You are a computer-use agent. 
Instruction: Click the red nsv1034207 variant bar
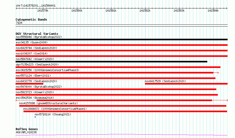121,56
